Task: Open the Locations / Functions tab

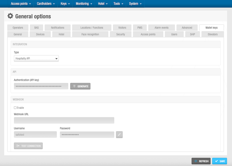Action: (92, 28)
